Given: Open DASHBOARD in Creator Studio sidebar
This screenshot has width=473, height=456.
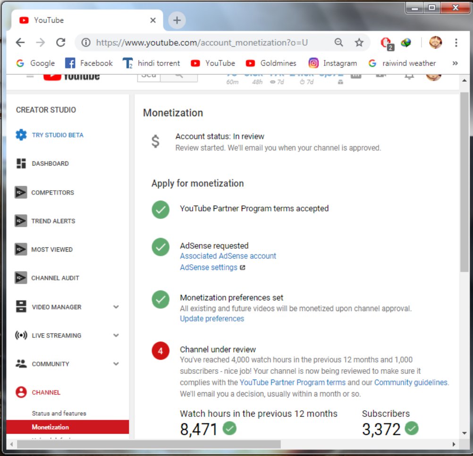Looking at the screenshot, I should pos(51,163).
